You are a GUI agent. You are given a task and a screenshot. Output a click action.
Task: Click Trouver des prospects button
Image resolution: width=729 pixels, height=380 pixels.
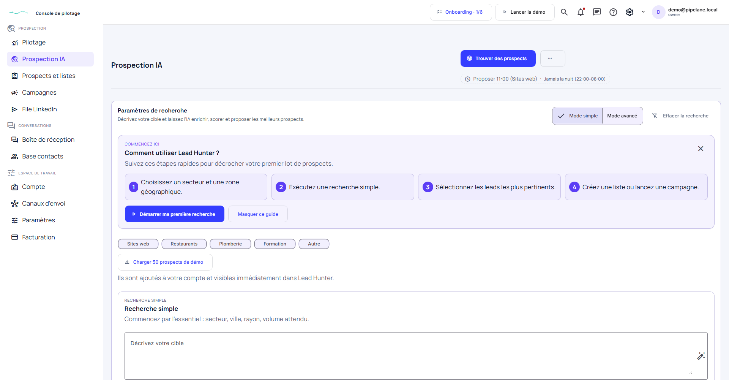pyautogui.click(x=498, y=59)
